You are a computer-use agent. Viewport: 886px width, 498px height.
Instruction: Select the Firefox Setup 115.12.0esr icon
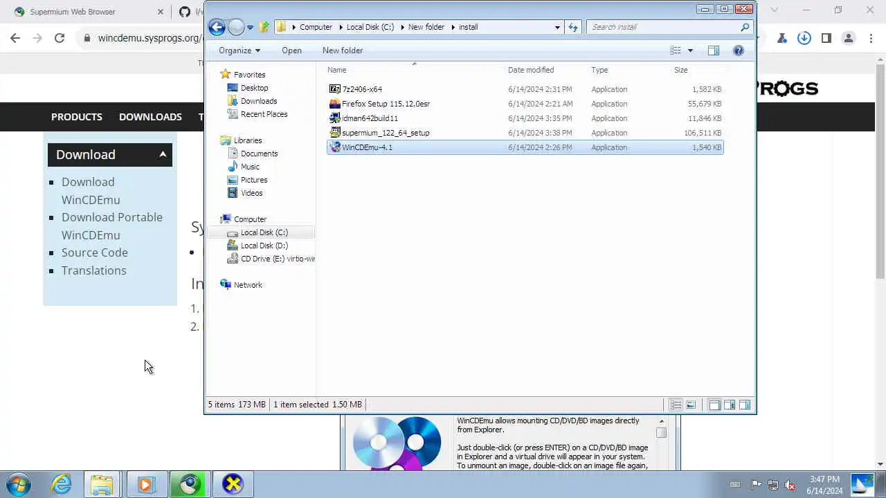335,104
